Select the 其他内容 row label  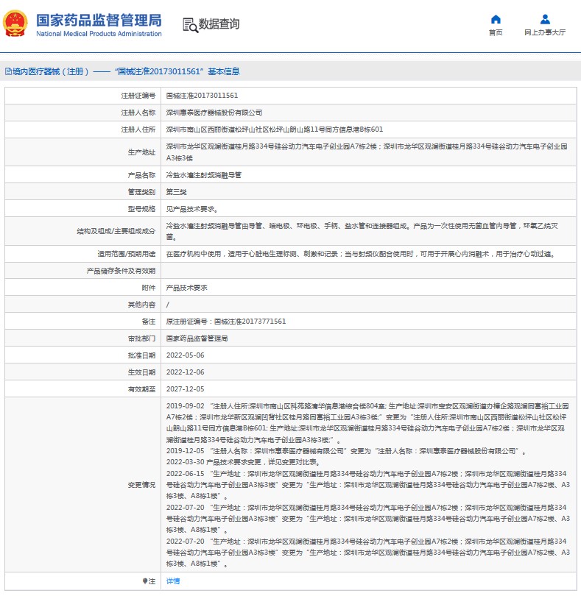(x=141, y=305)
